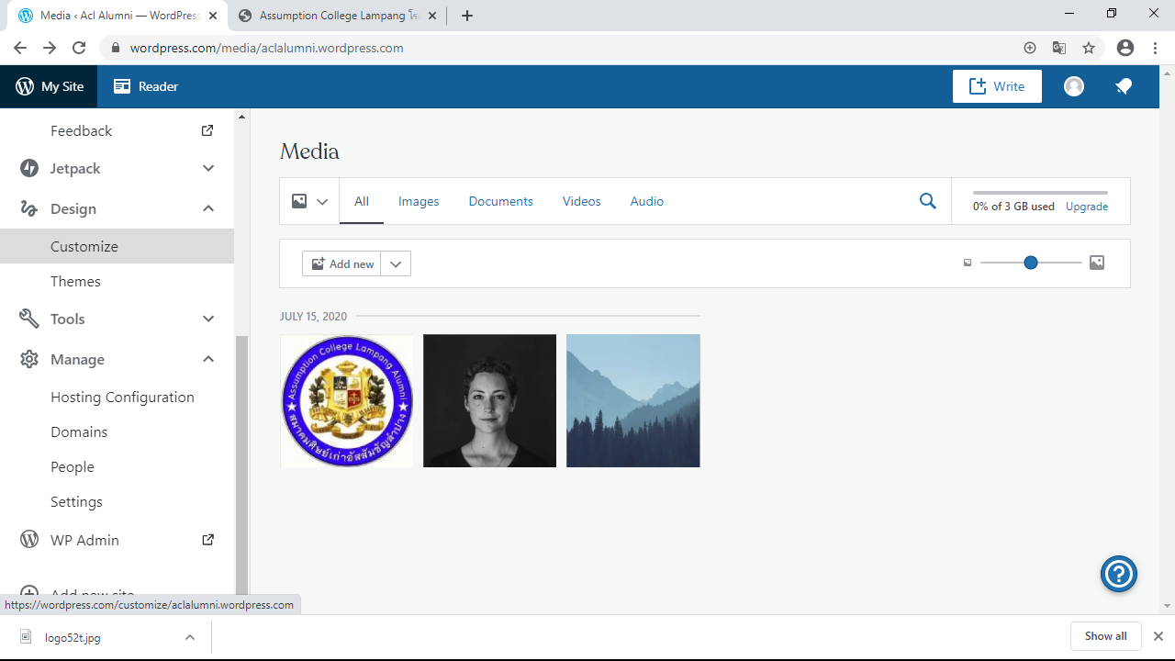
Task: Switch to the Images filter tab
Action: [419, 201]
